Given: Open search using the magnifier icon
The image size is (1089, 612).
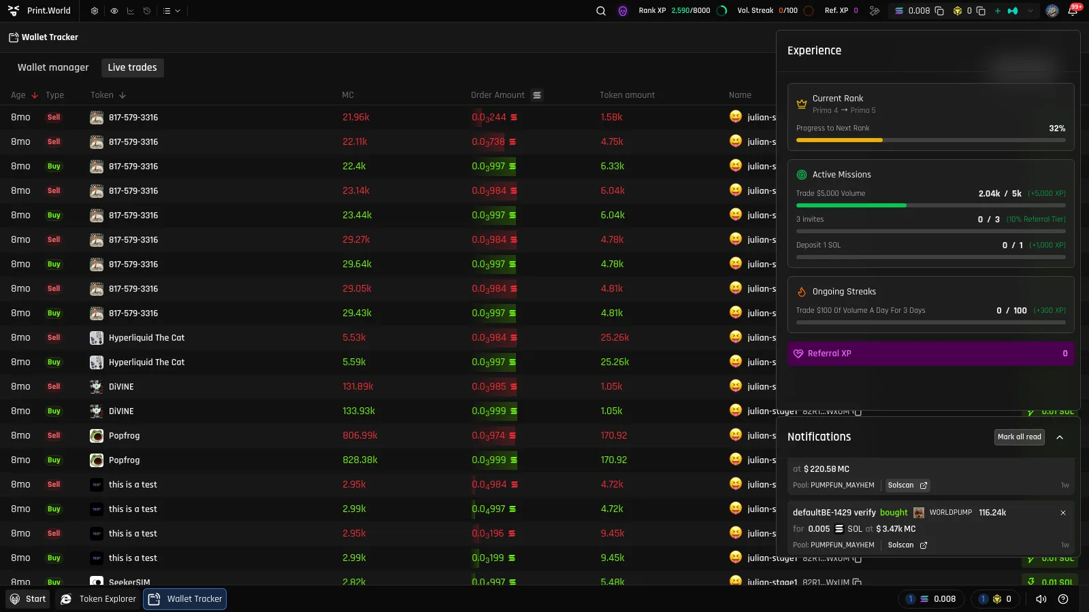Looking at the screenshot, I should [601, 11].
